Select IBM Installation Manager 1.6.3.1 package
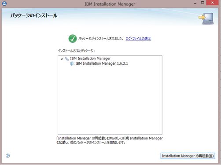The height and width of the screenshot is (165, 221). 102,63
